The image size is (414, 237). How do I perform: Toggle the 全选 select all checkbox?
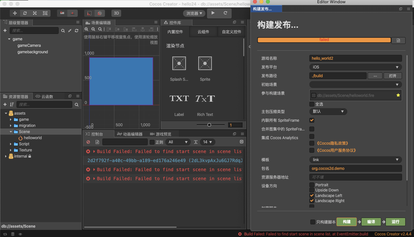312,104
